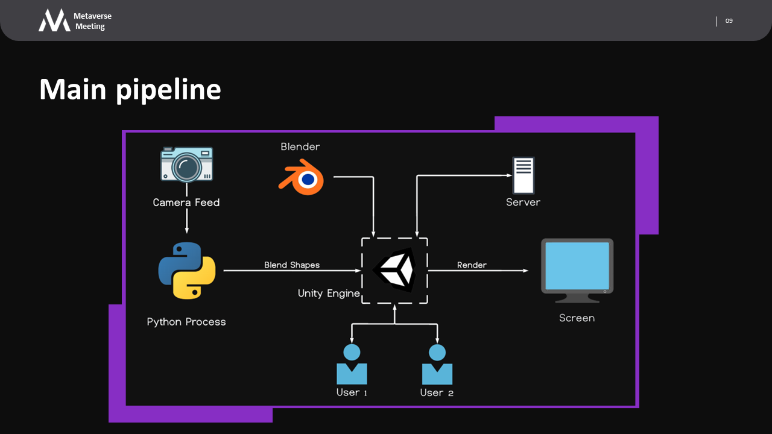
Task: Click the "Unity Engine" text label
Action: 329,294
